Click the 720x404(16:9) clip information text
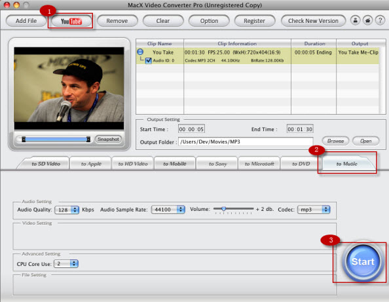The image size is (389, 302). click(257, 52)
